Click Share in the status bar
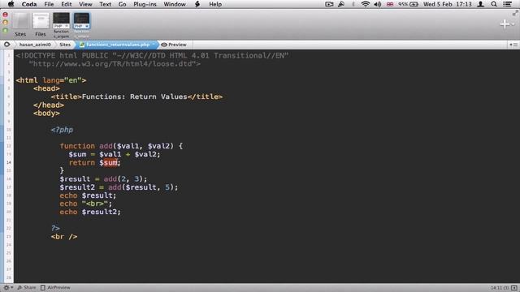This screenshot has height=292, width=520. coord(27,288)
